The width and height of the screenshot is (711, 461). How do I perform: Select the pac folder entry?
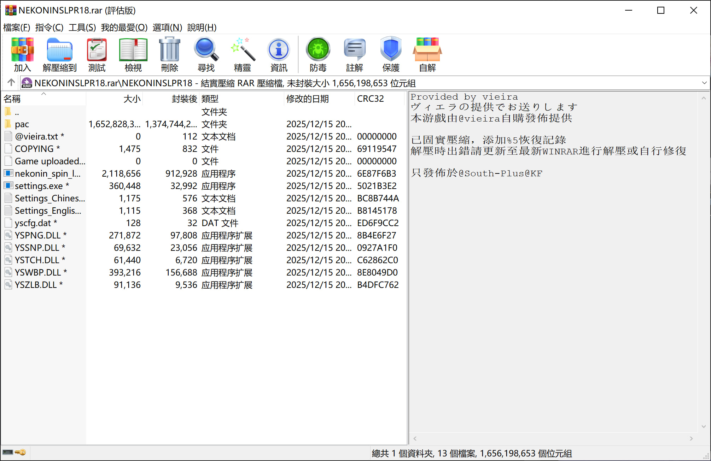22,124
